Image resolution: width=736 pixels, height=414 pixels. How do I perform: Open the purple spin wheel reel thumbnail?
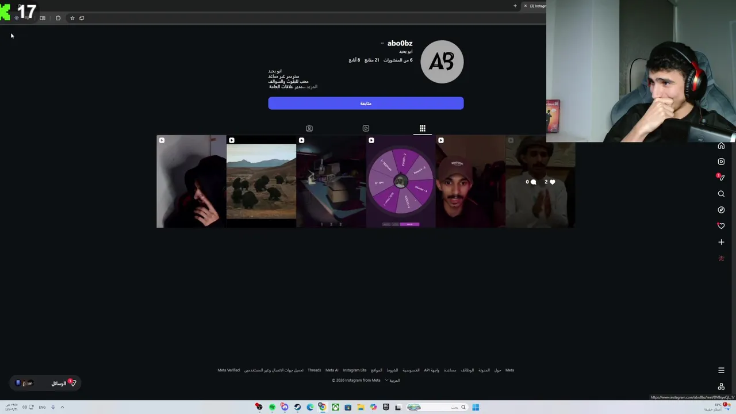click(401, 181)
